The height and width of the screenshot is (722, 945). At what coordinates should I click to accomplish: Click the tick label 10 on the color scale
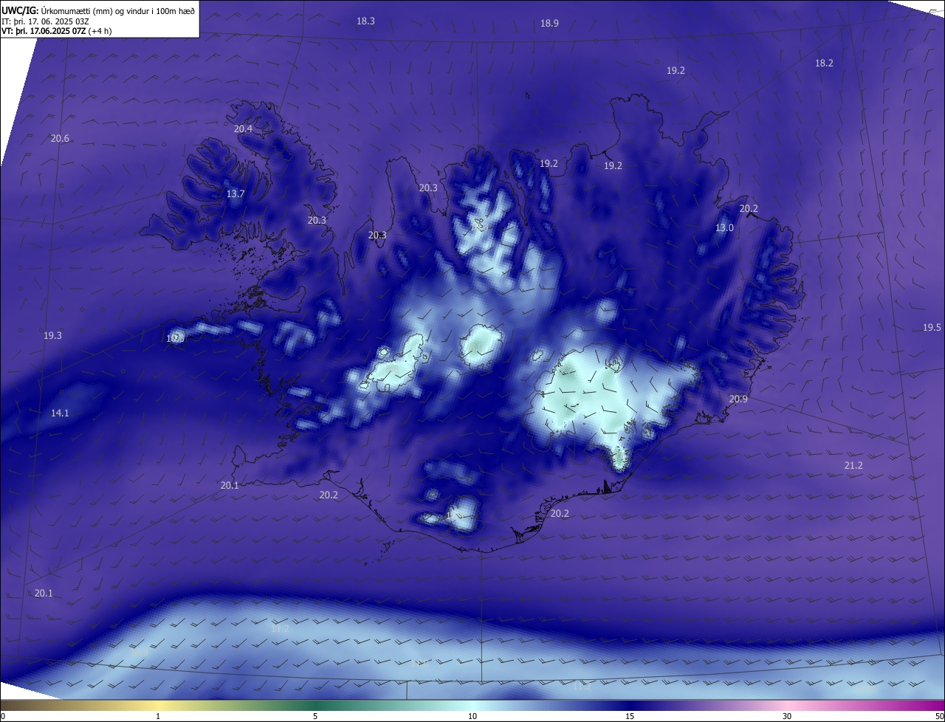click(472, 716)
